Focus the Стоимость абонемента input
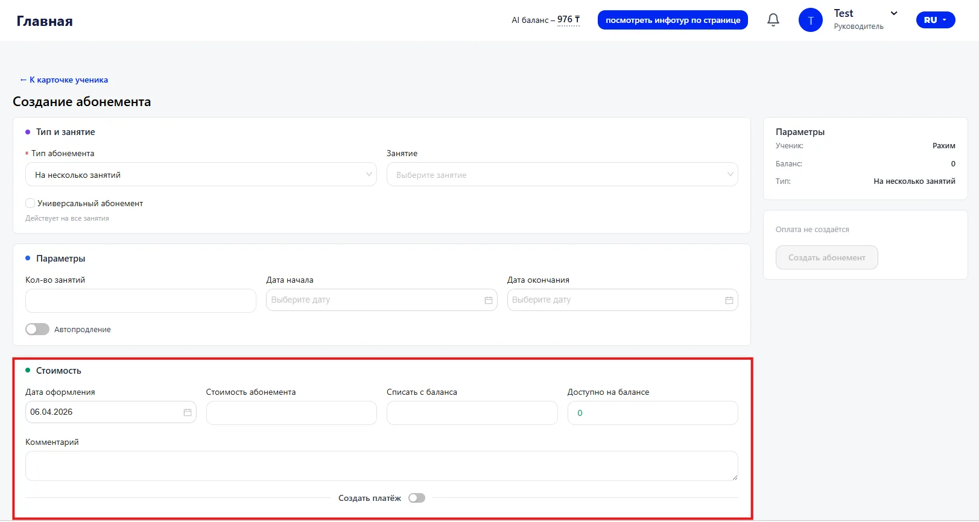979x522 pixels. [x=291, y=413]
